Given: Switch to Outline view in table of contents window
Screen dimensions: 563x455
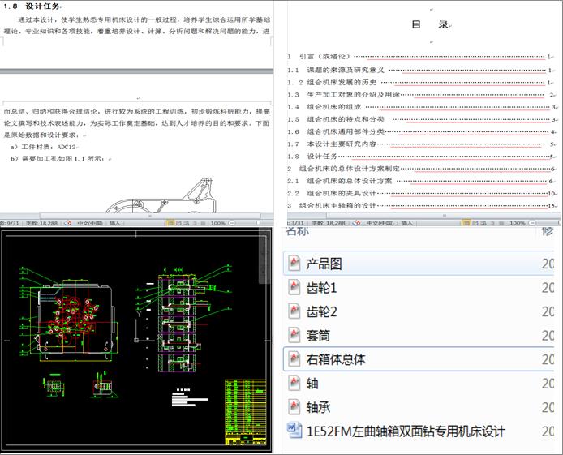Looking at the screenshot, I should click(x=492, y=223).
